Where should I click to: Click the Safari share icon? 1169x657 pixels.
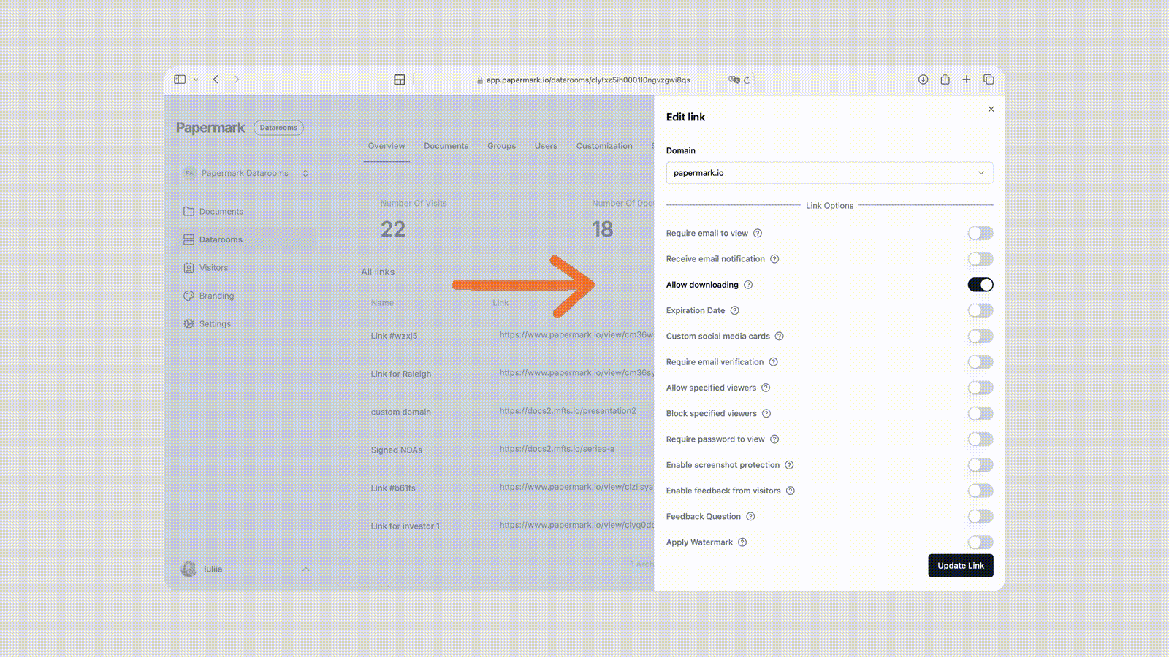(x=945, y=79)
